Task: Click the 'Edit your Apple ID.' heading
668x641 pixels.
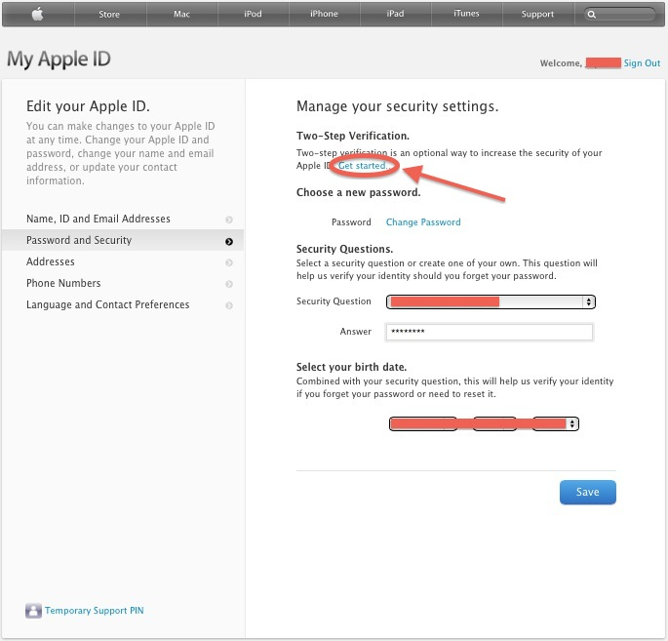Action: [x=88, y=106]
